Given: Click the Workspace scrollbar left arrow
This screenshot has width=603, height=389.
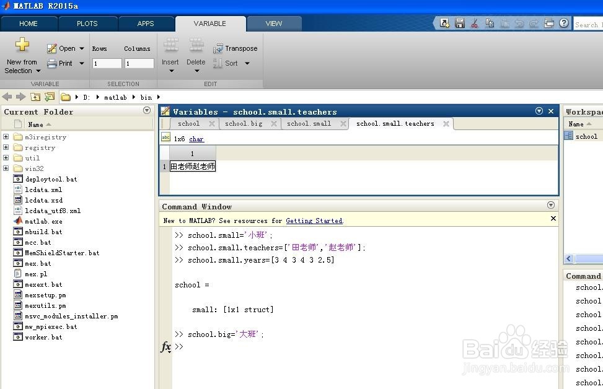Looking at the screenshot, I should (569, 259).
